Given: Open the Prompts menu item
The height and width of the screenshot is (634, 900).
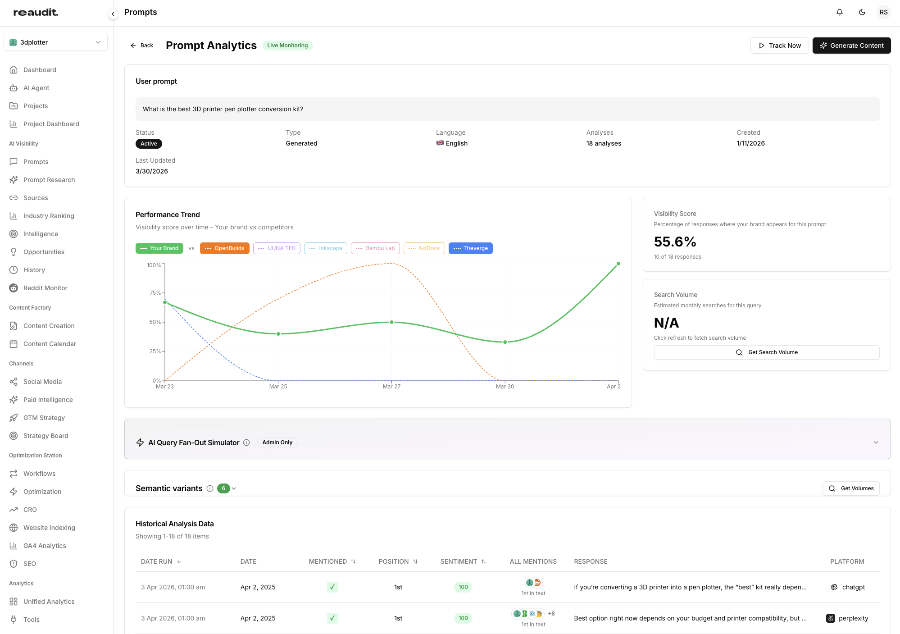Looking at the screenshot, I should pyautogui.click(x=36, y=161).
